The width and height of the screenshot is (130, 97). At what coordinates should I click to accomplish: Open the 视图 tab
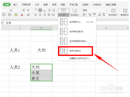[x=63, y=5]
